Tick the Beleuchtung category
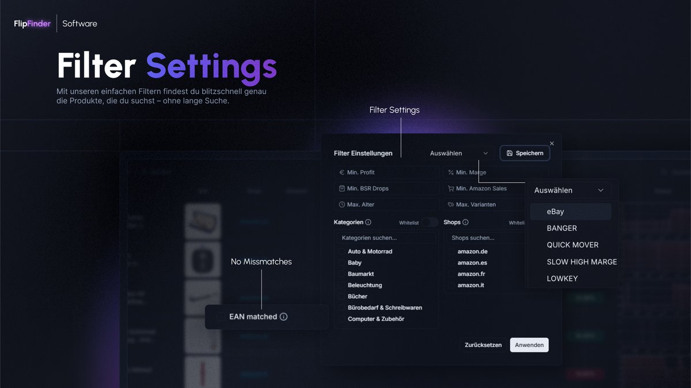The height and width of the screenshot is (388, 691). coord(341,285)
